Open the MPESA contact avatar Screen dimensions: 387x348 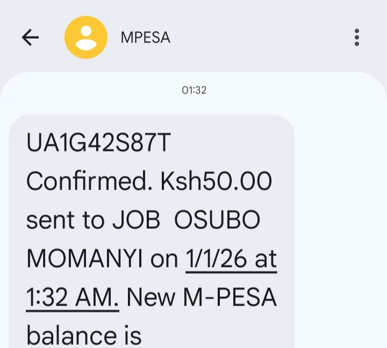(x=85, y=37)
